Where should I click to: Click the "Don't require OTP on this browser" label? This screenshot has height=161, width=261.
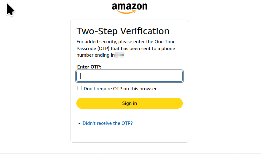pyautogui.click(x=120, y=89)
